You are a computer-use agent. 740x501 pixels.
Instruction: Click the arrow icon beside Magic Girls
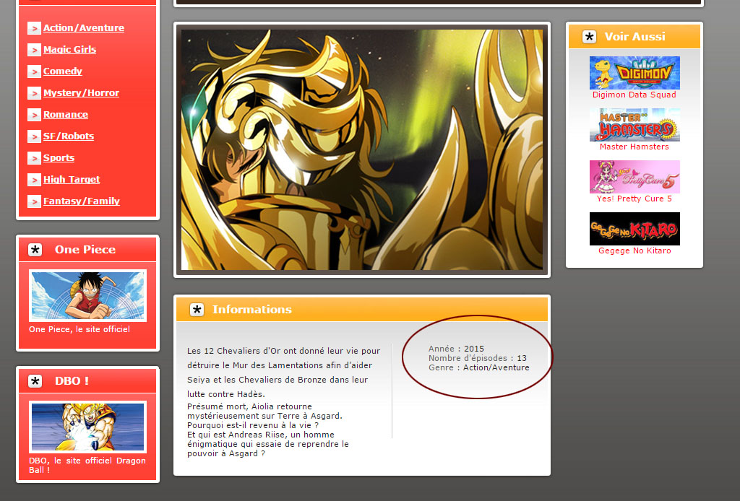tap(34, 50)
